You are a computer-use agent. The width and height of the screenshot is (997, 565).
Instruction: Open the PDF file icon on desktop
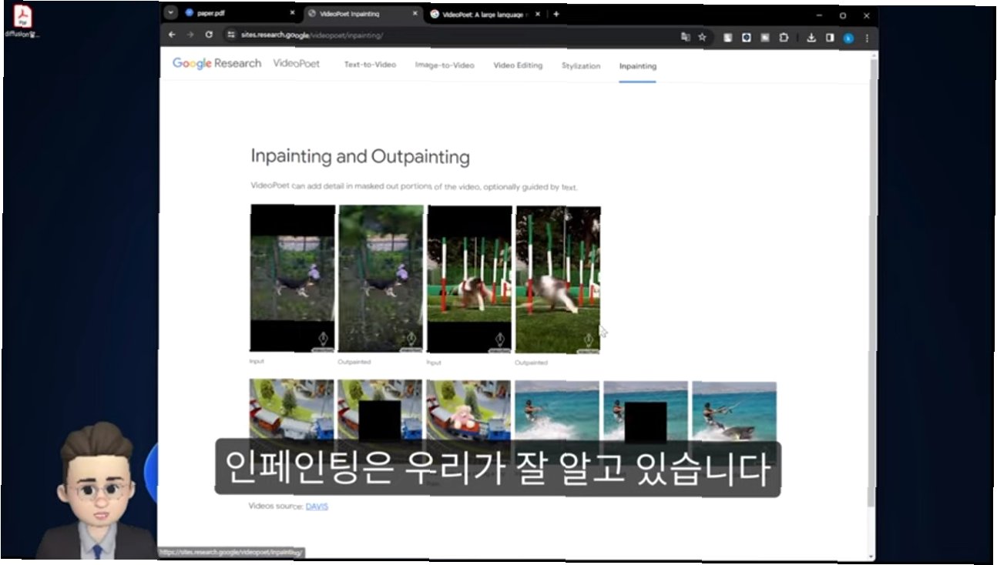(x=23, y=20)
